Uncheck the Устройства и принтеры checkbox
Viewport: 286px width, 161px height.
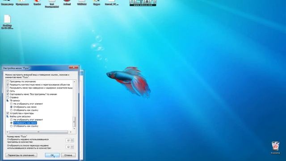pos(8,113)
